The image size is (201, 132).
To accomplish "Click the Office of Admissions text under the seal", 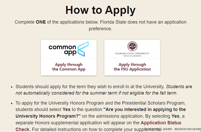I will tap(132, 56).
